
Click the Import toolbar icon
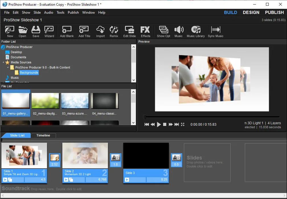[x=101, y=32]
